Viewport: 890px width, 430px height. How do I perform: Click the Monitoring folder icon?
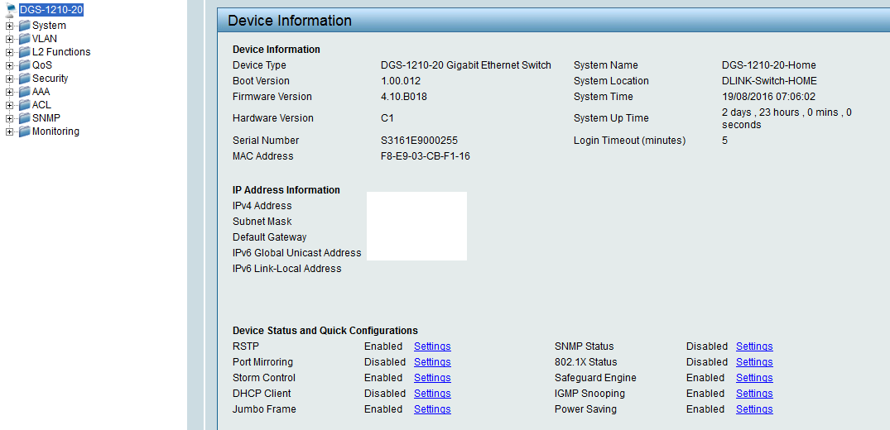[24, 131]
